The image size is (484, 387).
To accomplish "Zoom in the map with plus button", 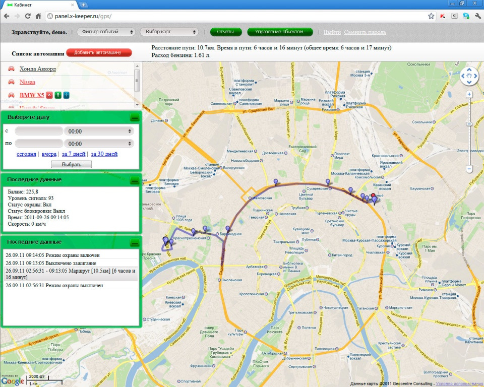I will tap(469, 94).
